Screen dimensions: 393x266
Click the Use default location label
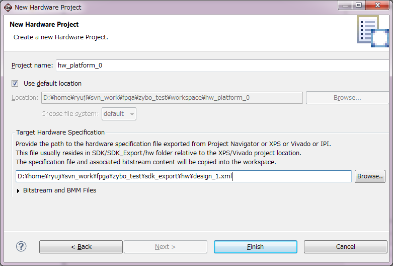pos(52,84)
